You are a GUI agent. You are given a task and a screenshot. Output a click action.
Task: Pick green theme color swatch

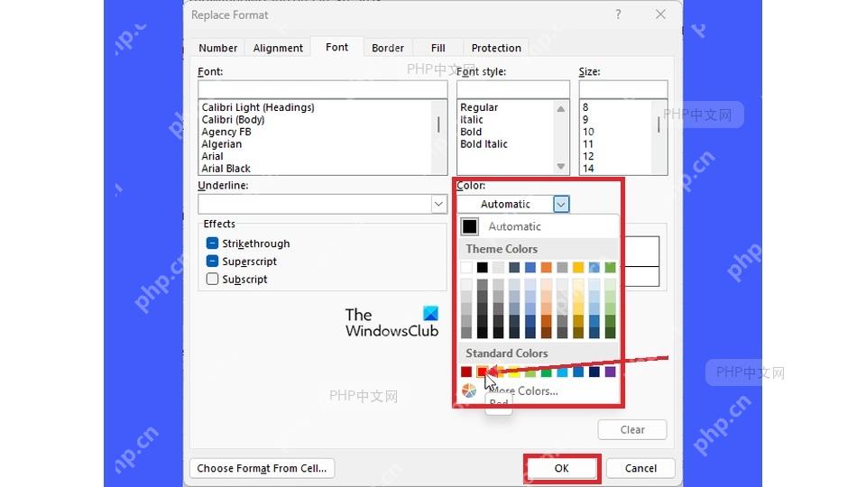click(611, 267)
